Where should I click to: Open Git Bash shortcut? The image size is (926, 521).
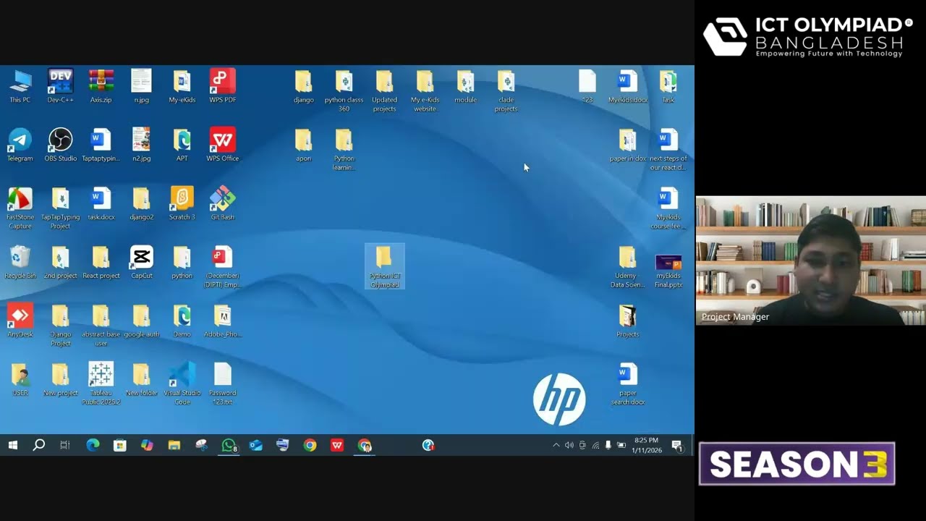223,203
